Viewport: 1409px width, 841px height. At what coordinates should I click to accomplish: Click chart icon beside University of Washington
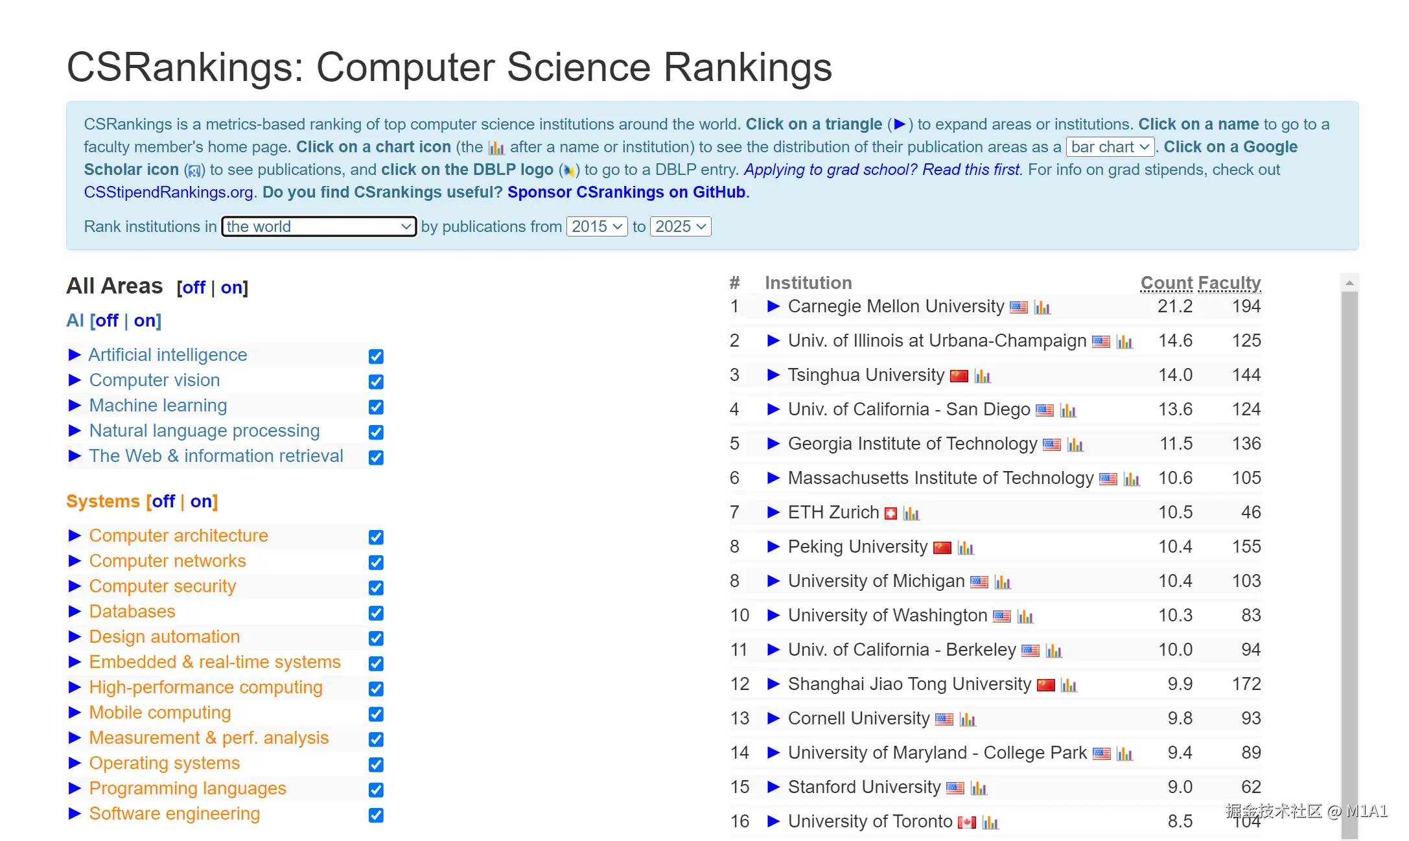(x=1025, y=617)
